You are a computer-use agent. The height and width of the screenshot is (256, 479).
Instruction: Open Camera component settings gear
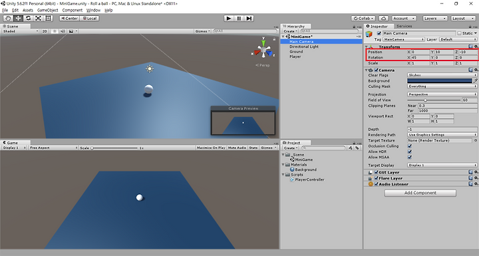pyautogui.click(x=476, y=70)
